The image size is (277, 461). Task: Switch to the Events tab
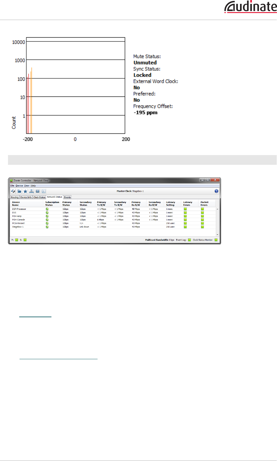pos(67,197)
